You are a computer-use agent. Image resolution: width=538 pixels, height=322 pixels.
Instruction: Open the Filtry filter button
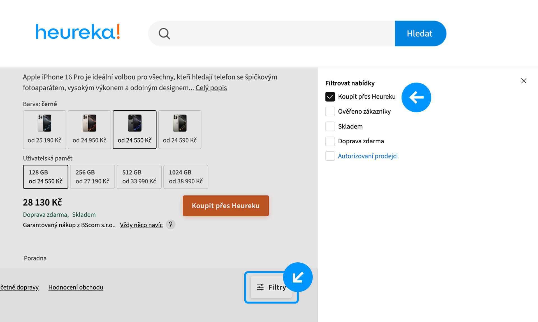271,287
